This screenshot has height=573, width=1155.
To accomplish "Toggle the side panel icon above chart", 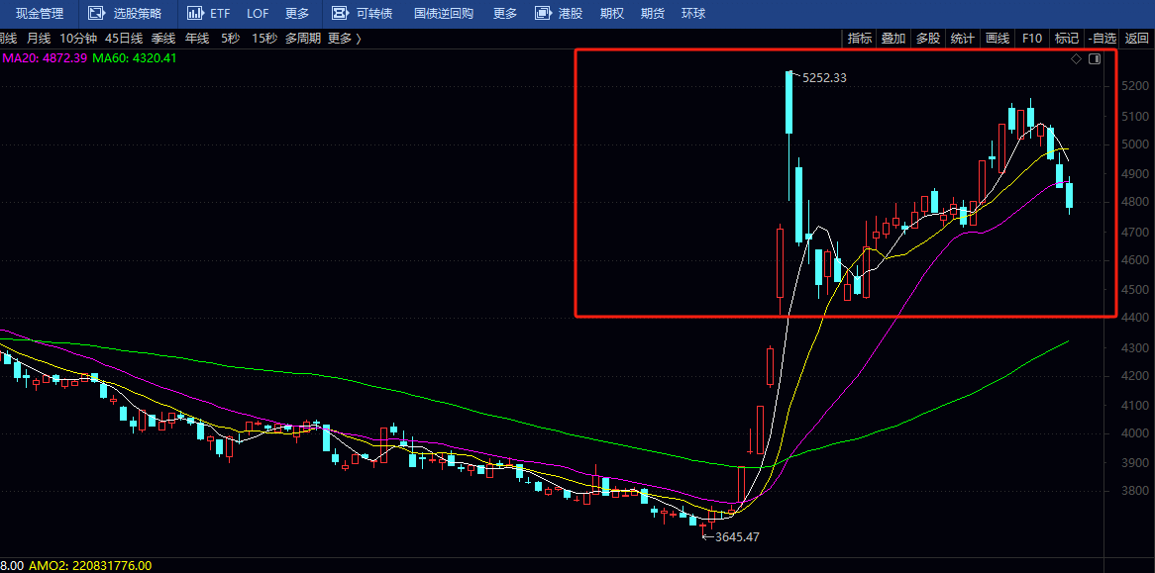I will coord(1095,58).
